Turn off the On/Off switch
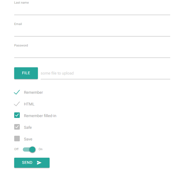Viewport: 183px width, 173px height. point(30,149)
